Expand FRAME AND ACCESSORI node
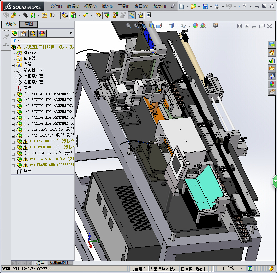The width and height of the screenshot is (277, 273). tap(13, 166)
